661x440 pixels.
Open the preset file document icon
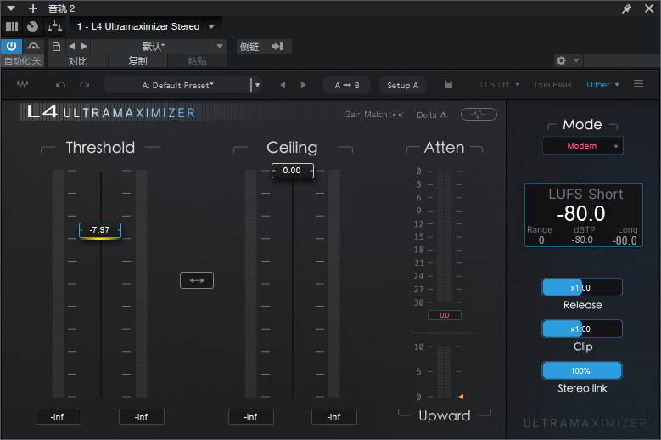(56, 47)
